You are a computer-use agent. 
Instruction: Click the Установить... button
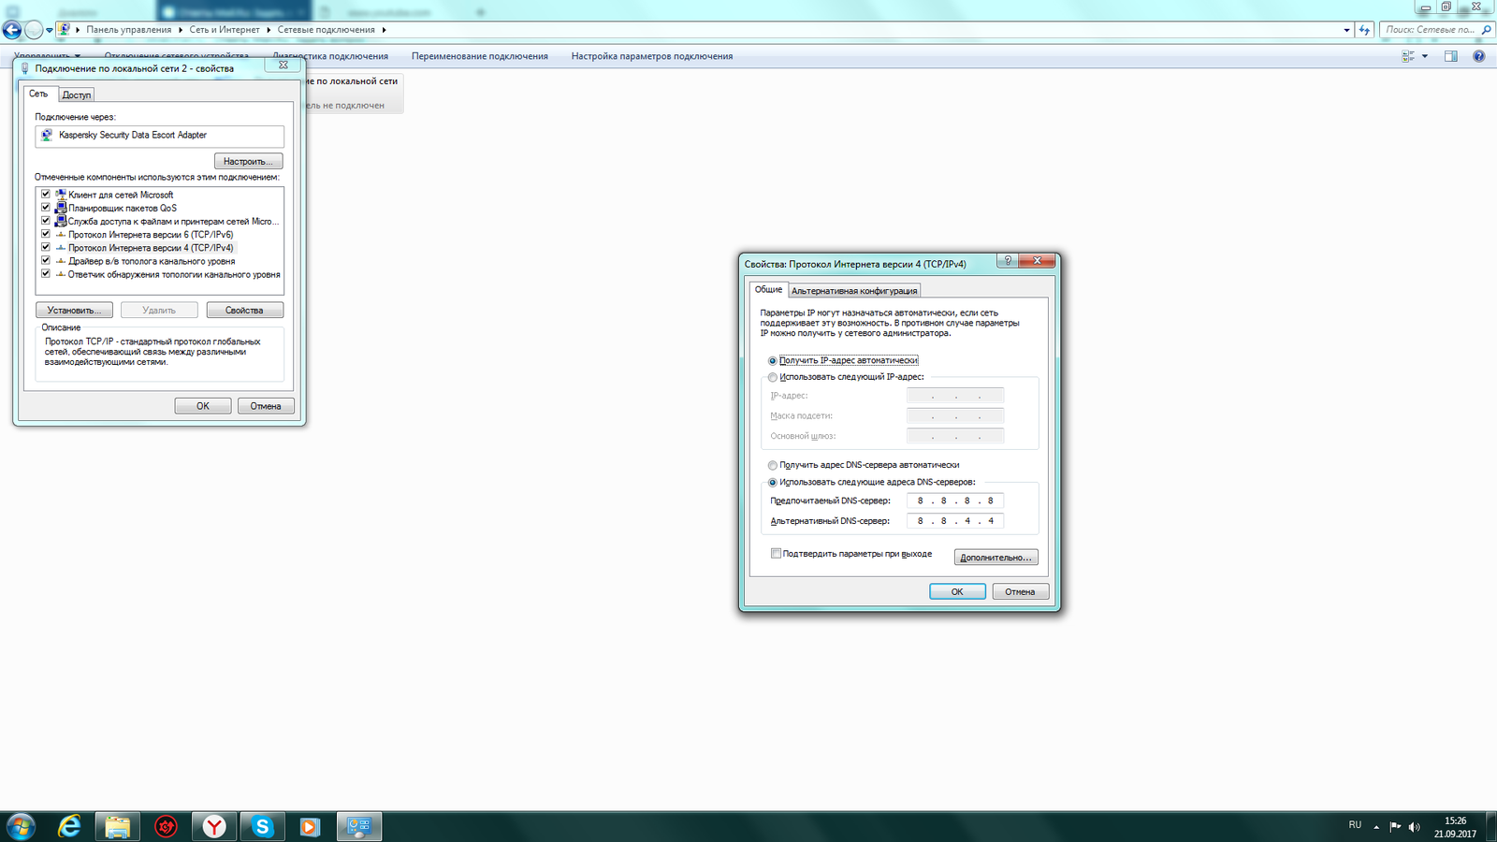[74, 310]
